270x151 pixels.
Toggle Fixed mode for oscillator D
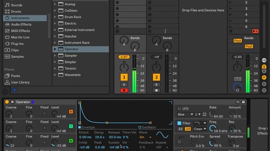coord(44,114)
